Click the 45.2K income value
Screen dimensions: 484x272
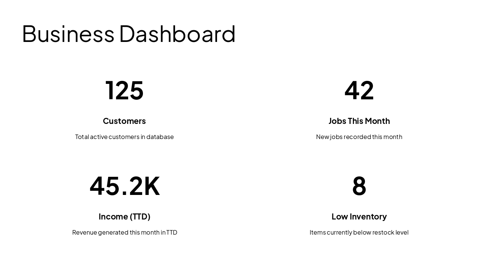(124, 186)
